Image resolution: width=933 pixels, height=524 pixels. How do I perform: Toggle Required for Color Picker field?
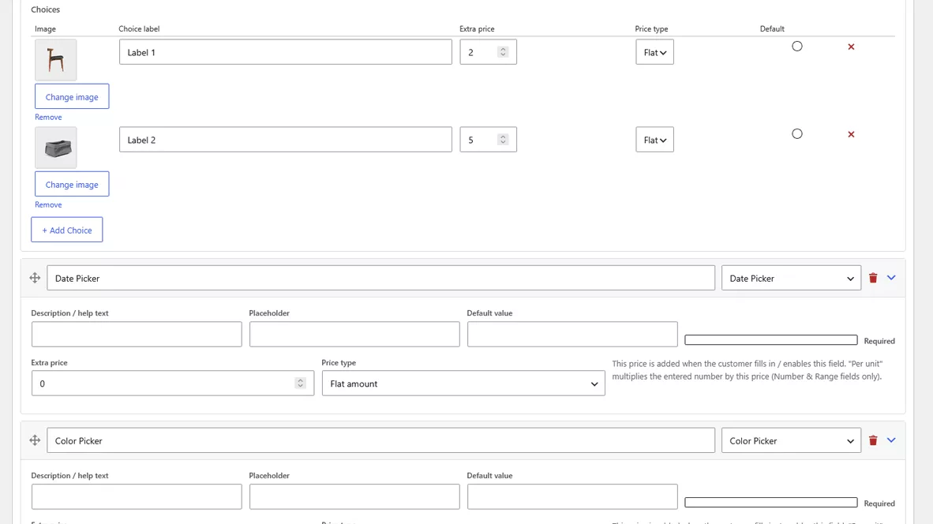point(770,503)
